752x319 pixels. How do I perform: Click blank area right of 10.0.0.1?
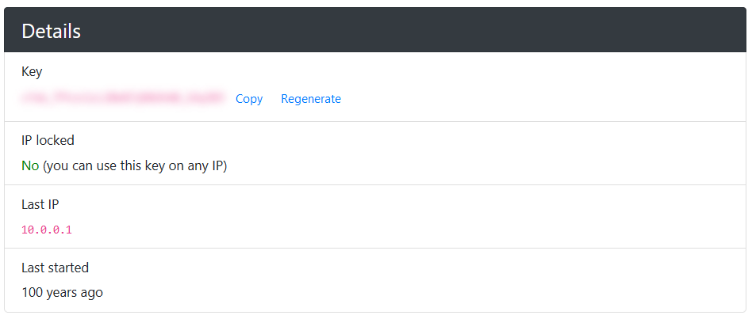coord(397,230)
